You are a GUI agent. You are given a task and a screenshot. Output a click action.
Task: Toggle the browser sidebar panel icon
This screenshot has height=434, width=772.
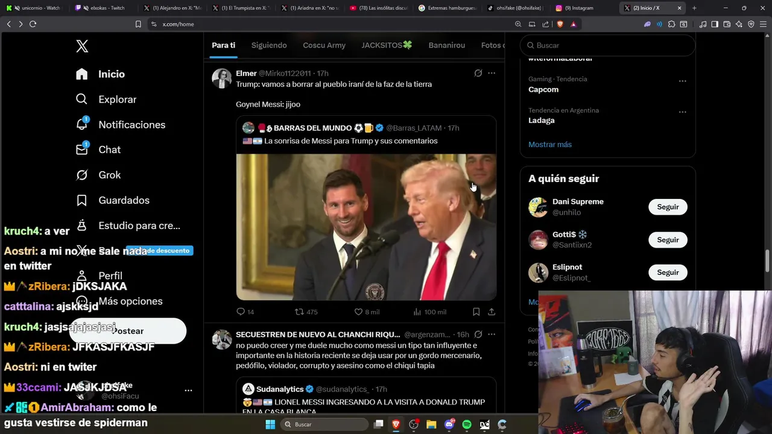coord(715,24)
